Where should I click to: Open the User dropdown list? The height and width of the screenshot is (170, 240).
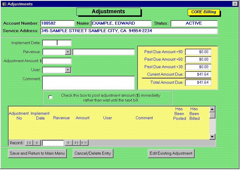pyautogui.click(x=68, y=70)
